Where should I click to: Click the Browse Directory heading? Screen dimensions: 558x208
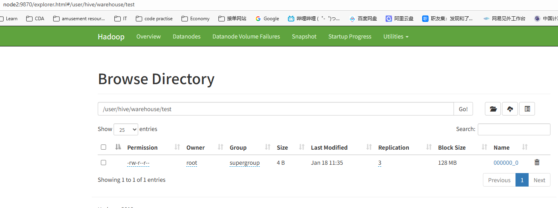point(156,79)
